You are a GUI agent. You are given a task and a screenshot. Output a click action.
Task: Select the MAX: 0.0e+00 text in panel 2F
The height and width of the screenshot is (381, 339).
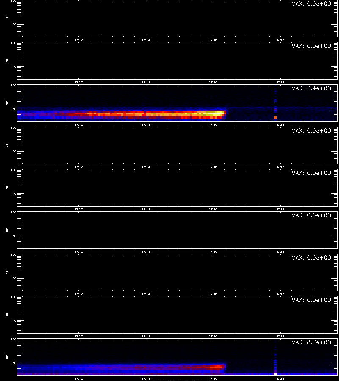pyautogui.click(x=311, y=46)
